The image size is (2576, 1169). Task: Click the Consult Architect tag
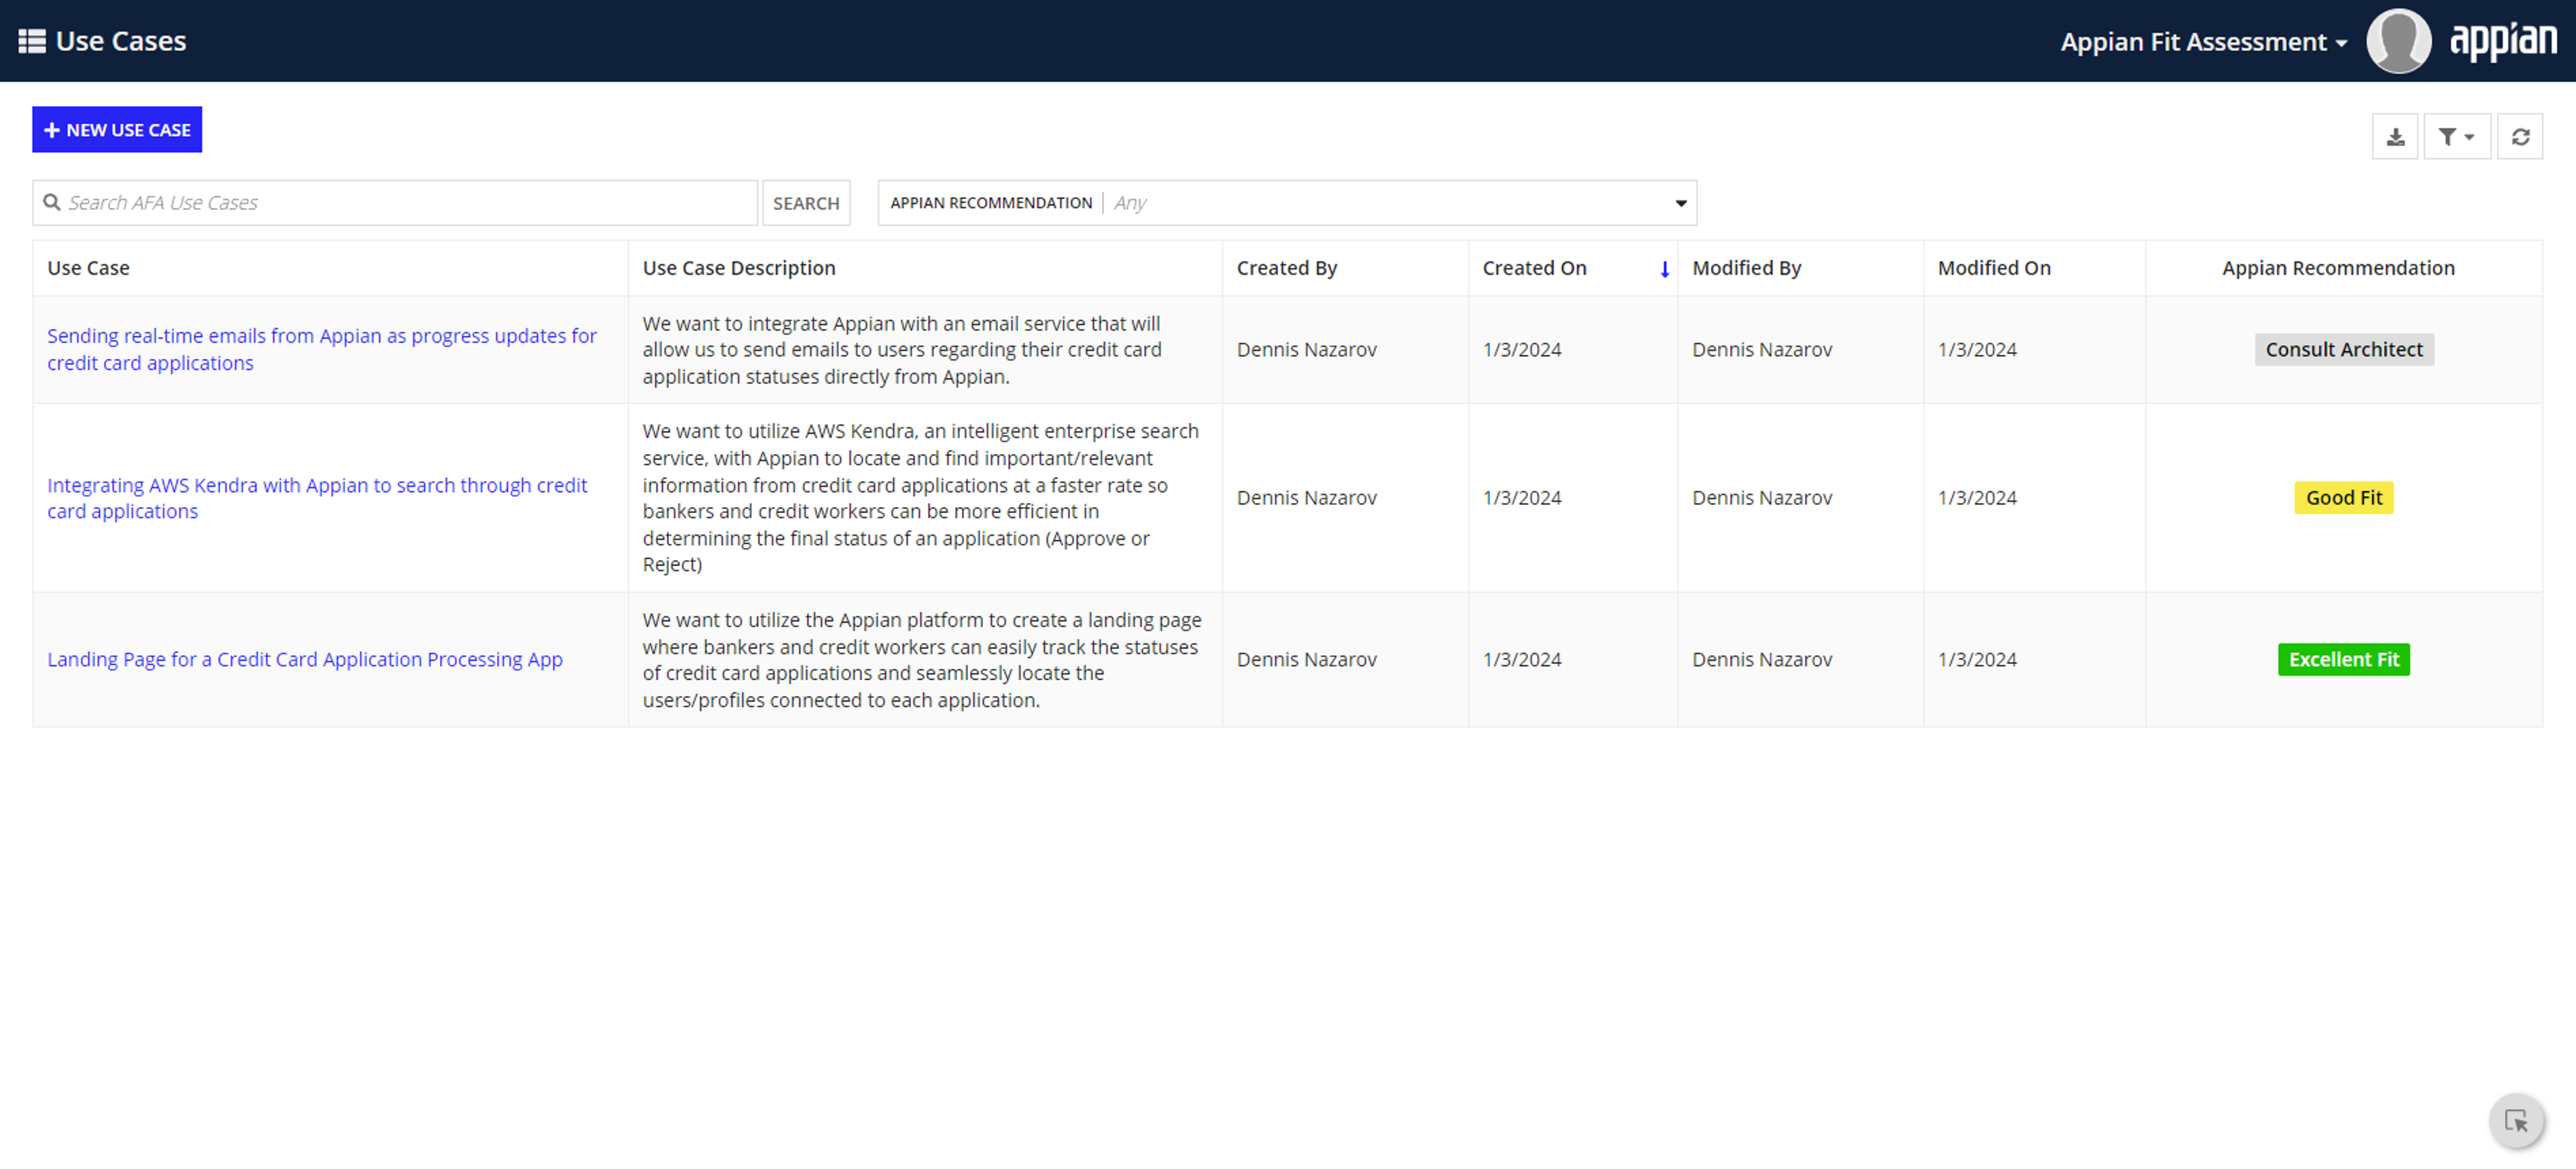2343,350
